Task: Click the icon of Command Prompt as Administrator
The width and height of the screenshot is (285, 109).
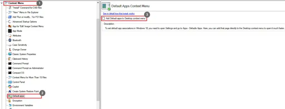Action: [x=10, y=68]
